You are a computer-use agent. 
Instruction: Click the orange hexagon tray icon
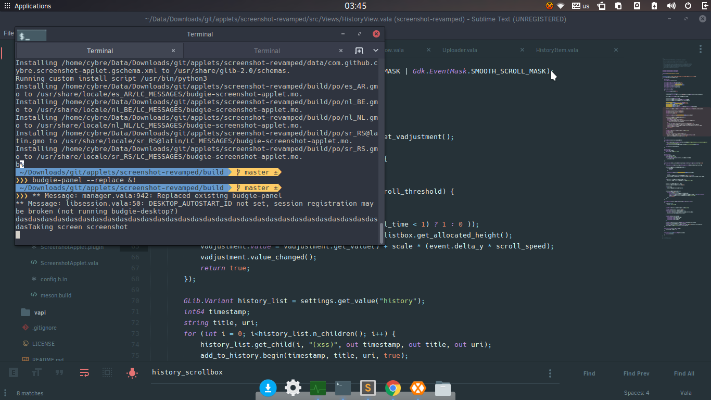pos(549,6)
